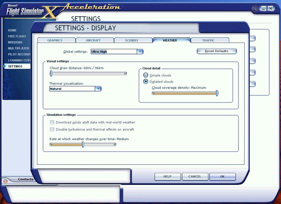Minimize the Flight Simulator window
The height and width of the screenshot is (204, 281).
point(263,8)
